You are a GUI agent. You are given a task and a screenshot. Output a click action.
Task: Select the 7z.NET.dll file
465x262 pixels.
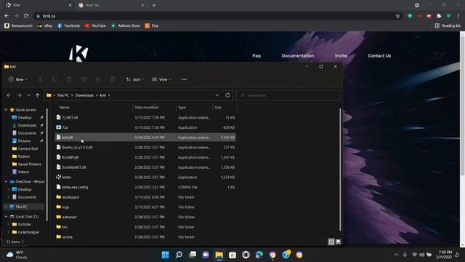click(145, 118)
